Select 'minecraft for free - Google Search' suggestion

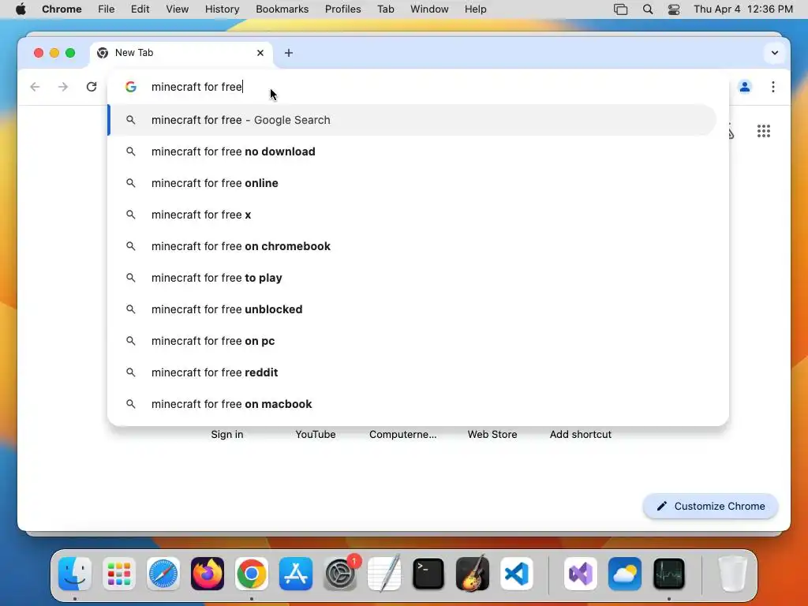[x=412, y=120]
